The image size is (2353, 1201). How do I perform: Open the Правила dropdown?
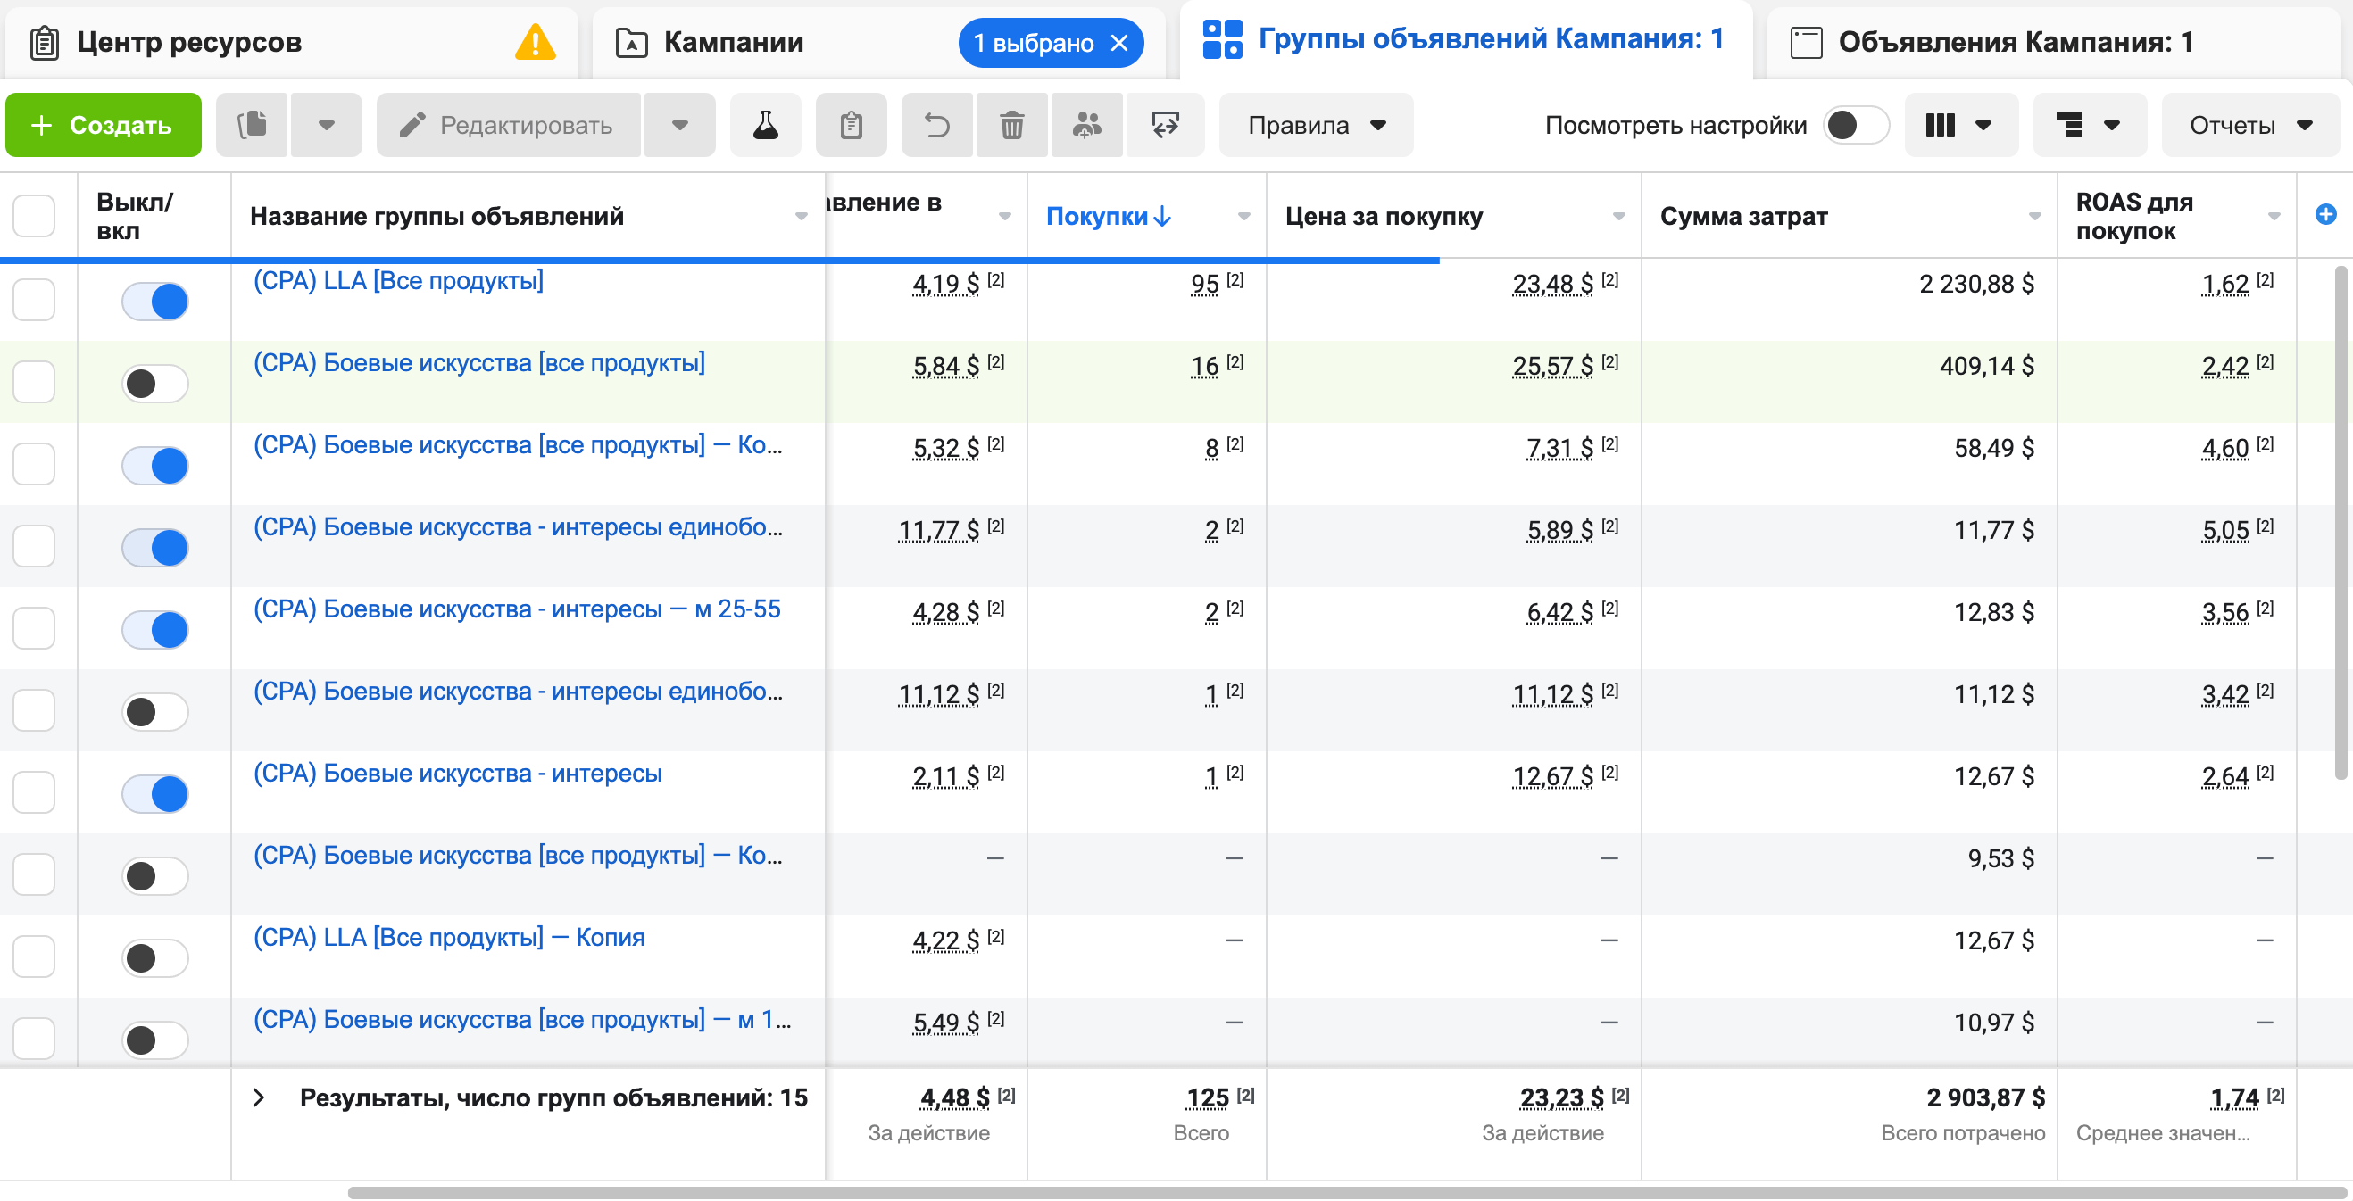pyautogui.click(x=1317, y=125)
